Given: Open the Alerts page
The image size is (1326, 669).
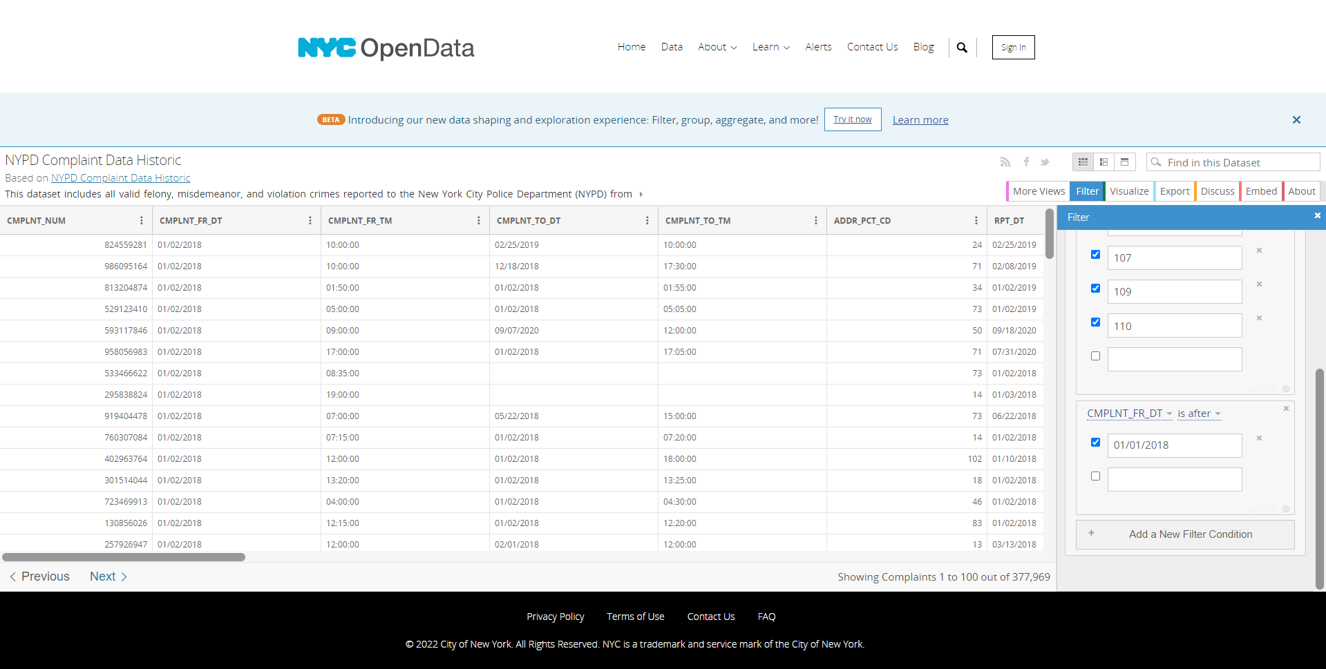Looking at the screenshot, I should 818,47.
